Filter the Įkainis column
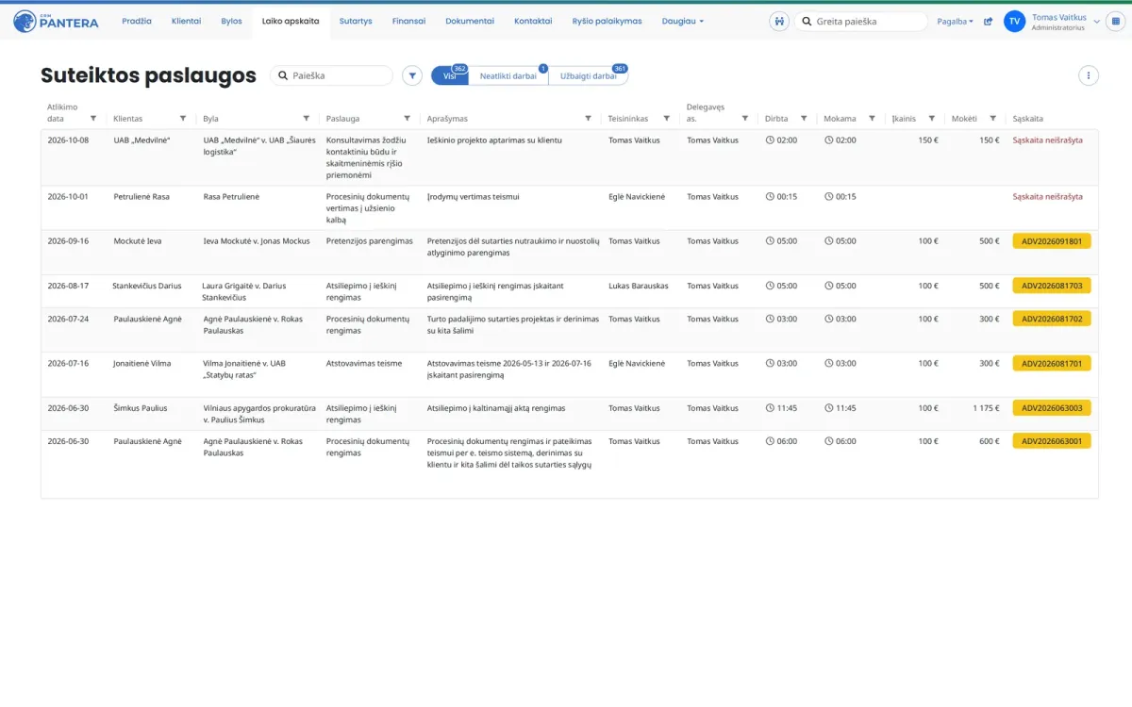The width and height of the screenshot is (1132, 707). [932, 119]
